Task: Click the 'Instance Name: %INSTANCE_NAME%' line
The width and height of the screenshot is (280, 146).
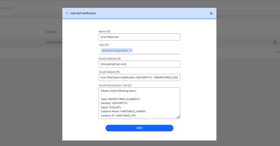Action: 123,112
